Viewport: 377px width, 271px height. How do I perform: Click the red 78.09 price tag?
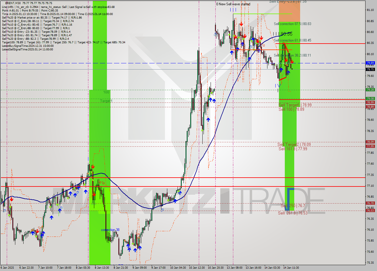370,142
